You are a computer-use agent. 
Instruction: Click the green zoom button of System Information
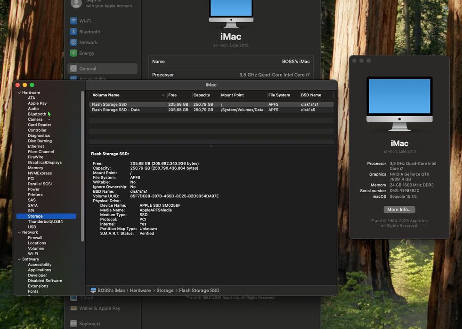click(x=32, y=85)
